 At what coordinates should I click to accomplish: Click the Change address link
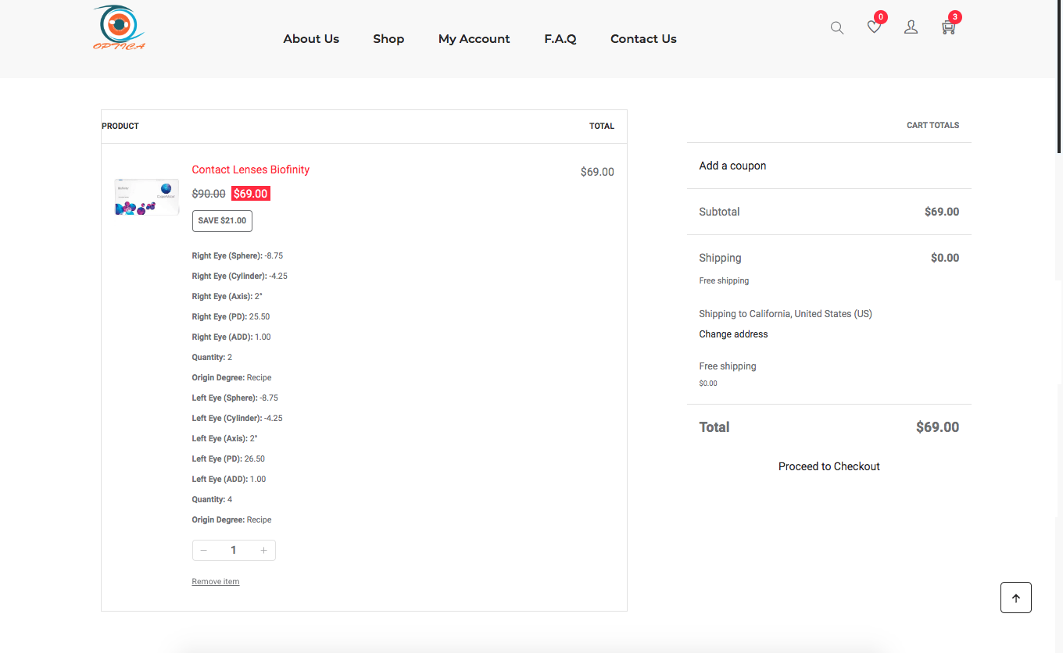pos(733,334)
